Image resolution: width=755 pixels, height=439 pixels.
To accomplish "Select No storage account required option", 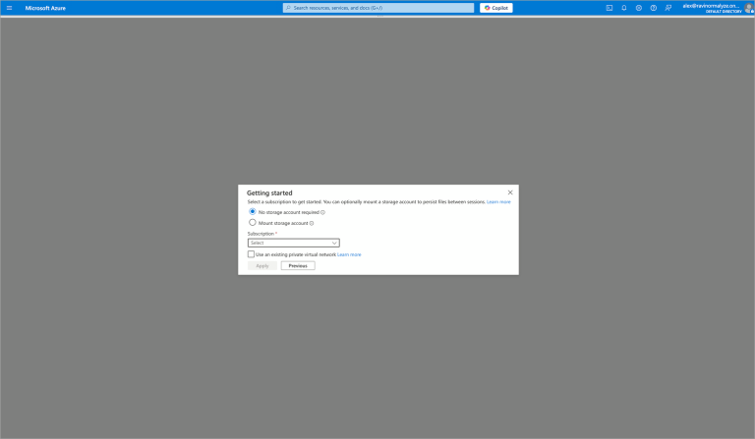I will point(253,211).
